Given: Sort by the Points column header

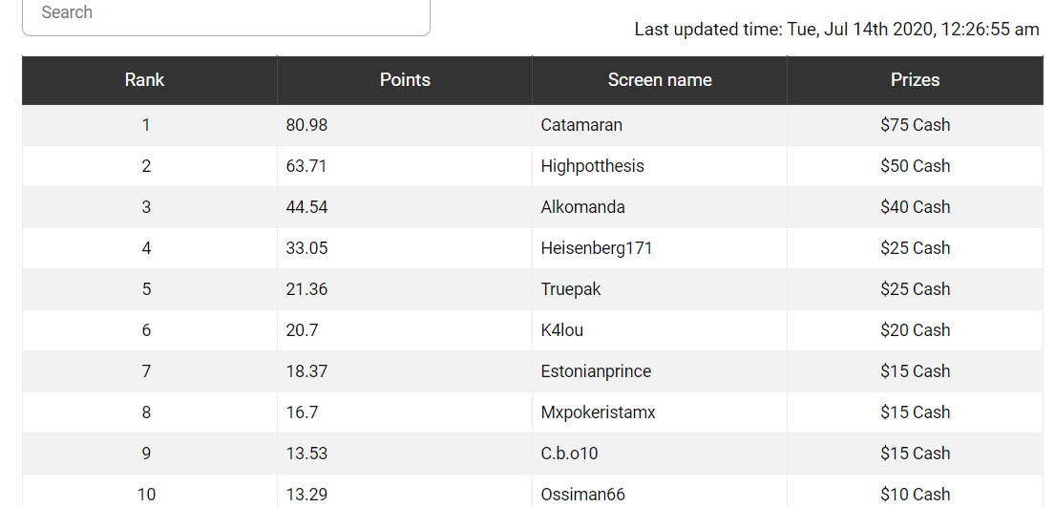Looking at the screenshot, I should coord(405,80).
